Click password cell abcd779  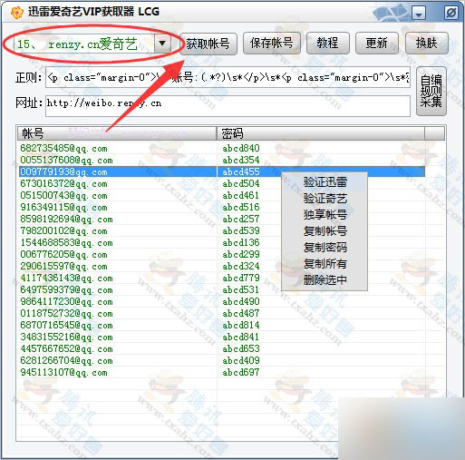241,278
